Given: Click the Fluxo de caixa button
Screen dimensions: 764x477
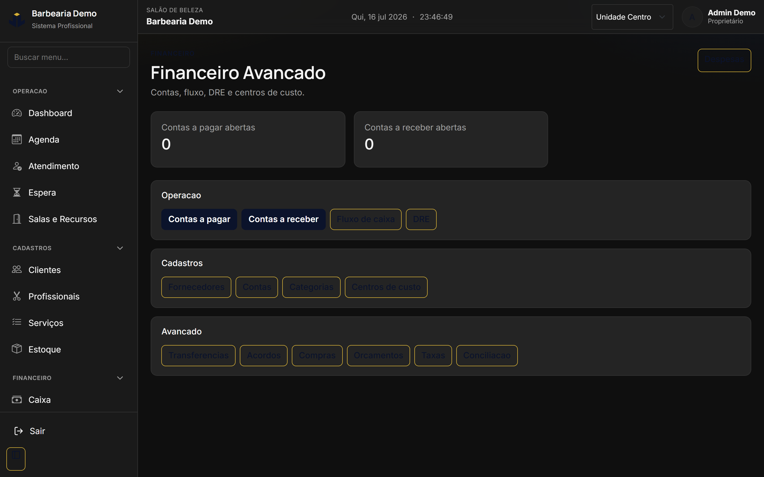Looking at the screenshot, I should [366, 219].
